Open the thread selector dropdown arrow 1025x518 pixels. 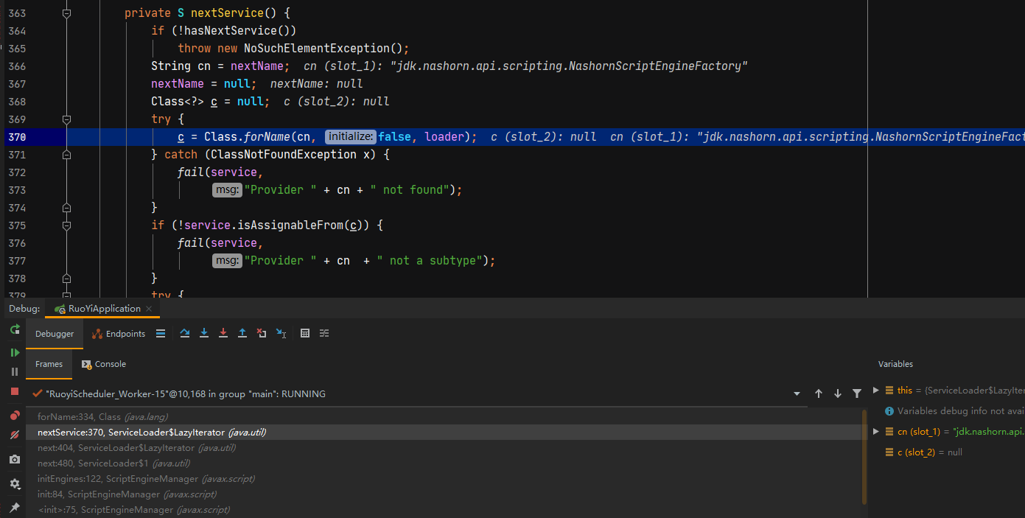tap(797, 394)
